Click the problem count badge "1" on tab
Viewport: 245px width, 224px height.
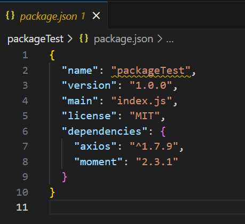point(83,16)
